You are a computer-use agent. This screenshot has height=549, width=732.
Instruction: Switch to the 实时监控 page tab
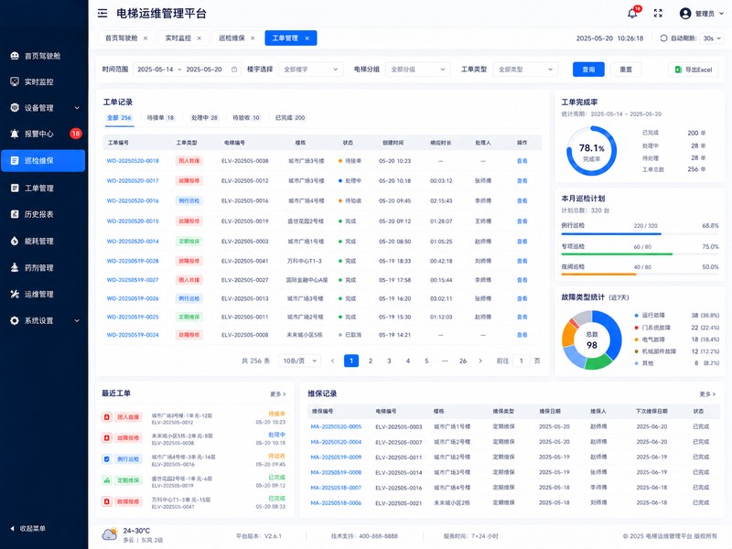point(178,38)
